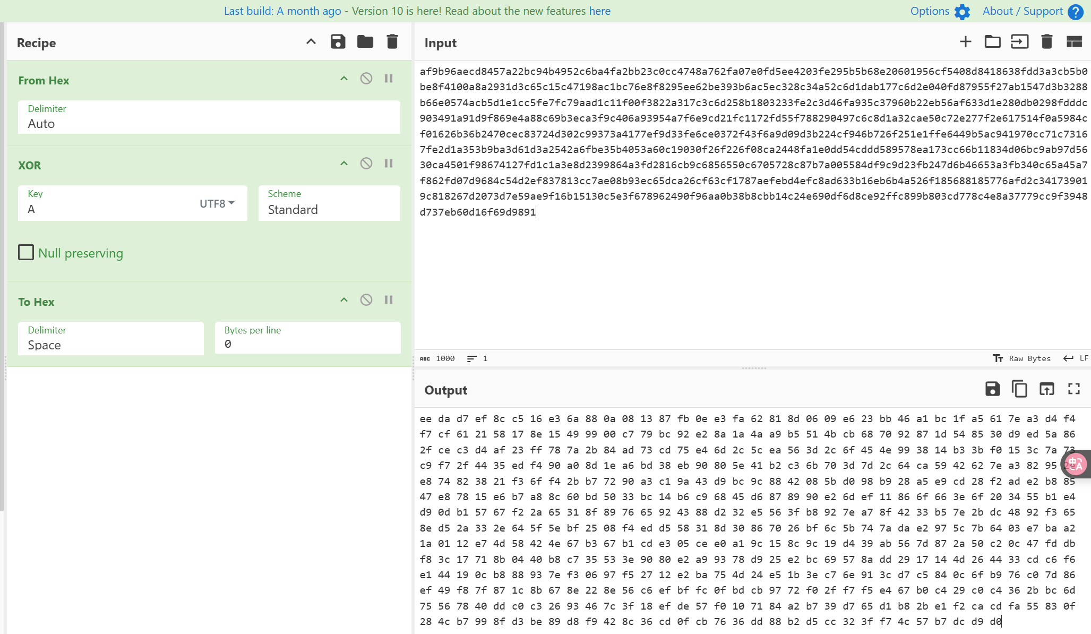Replace input with output icon
1091x634 pixels.
(1046, 389)
